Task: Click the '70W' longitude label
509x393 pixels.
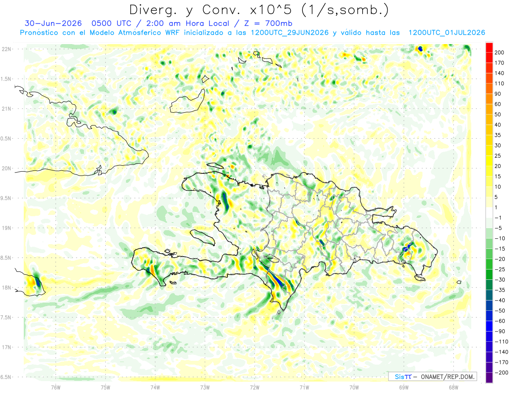Action: pyautogui.click(x=354, y=387)
